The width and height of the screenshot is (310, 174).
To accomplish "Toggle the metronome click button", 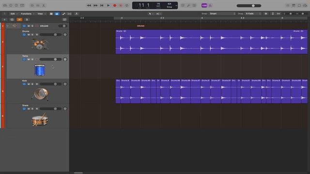I will tap(210, 5).
